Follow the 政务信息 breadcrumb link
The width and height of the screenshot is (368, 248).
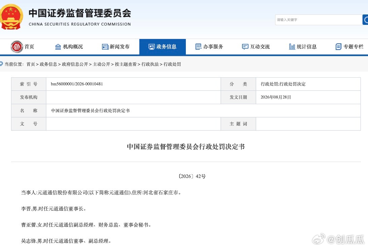pyautogui.click(x=48, y=64)
